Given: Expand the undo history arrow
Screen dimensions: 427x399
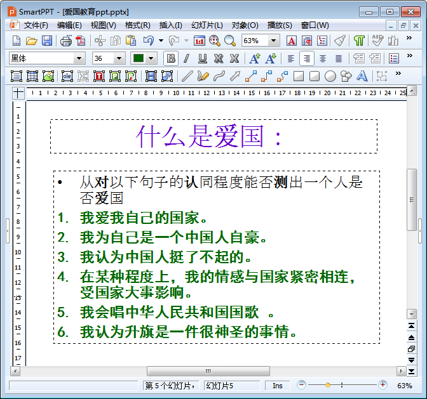Looking at the screenshot, I should [x=161, y=41].
